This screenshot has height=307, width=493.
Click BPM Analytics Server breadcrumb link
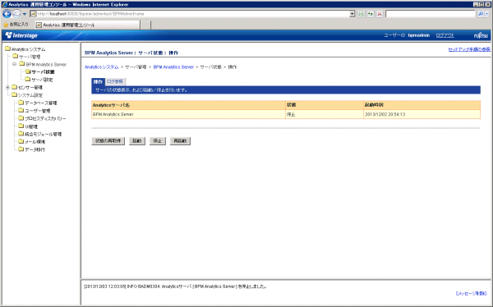coord(173,67)
